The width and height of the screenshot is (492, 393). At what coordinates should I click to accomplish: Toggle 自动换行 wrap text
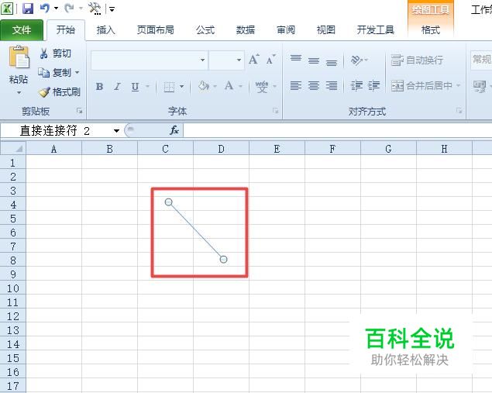click(417, 60)
